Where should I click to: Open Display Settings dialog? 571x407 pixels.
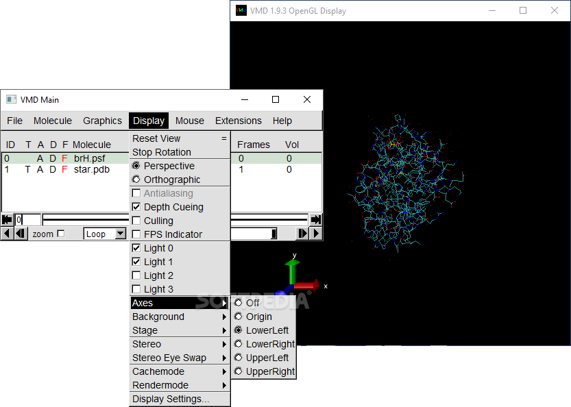(x=180, y=399)
